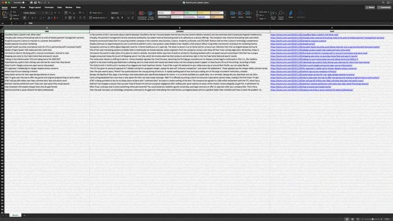
Task: Click the Paste clipboard icon
Action: click(x=4, y=14)
